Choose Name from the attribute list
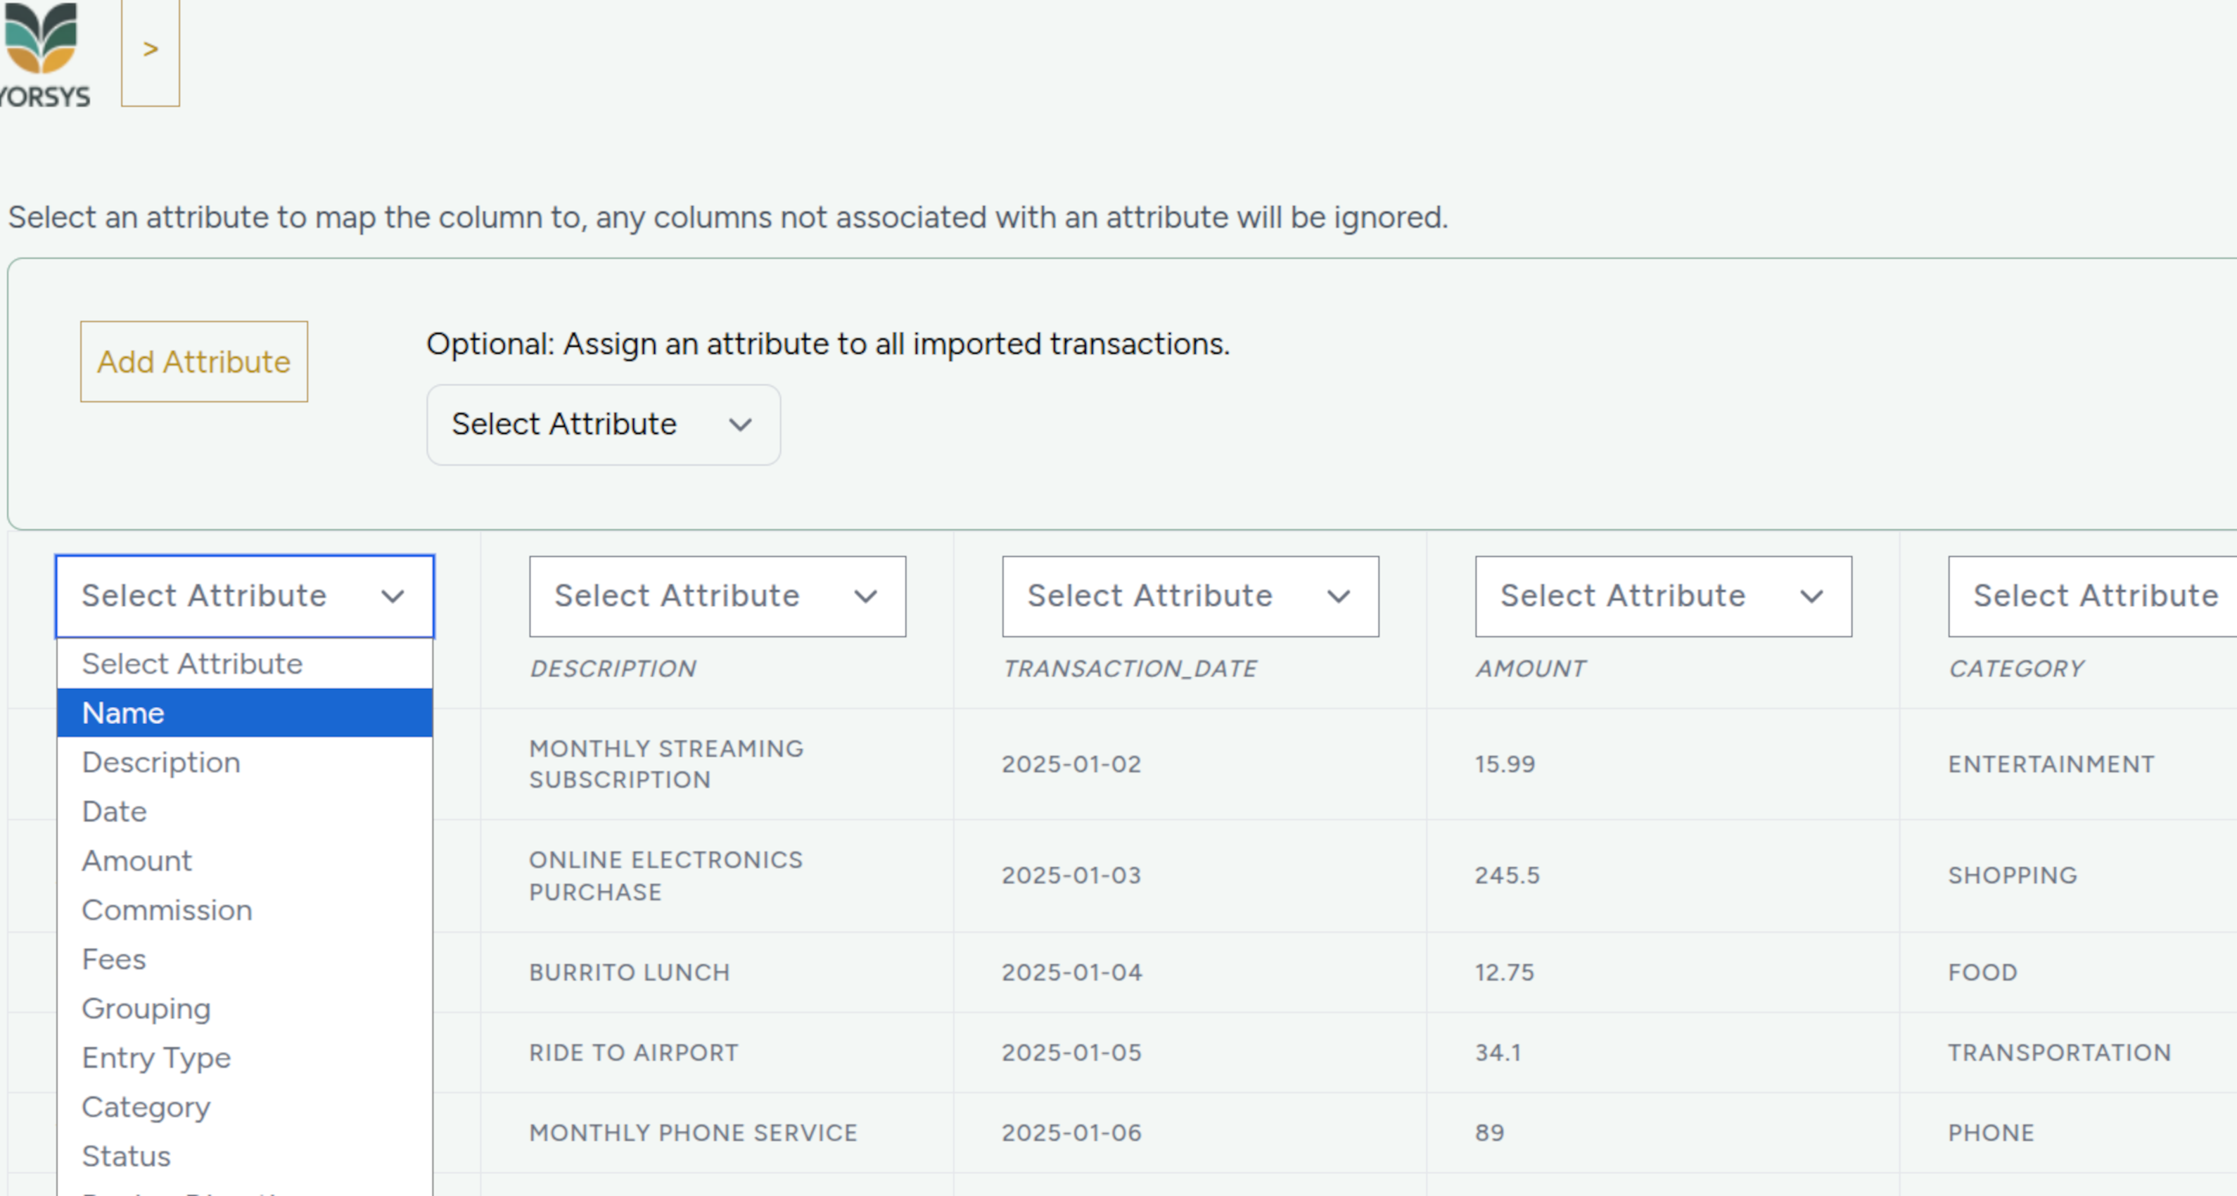This screenshot has width=2237, height=1196. click(244, 714)
